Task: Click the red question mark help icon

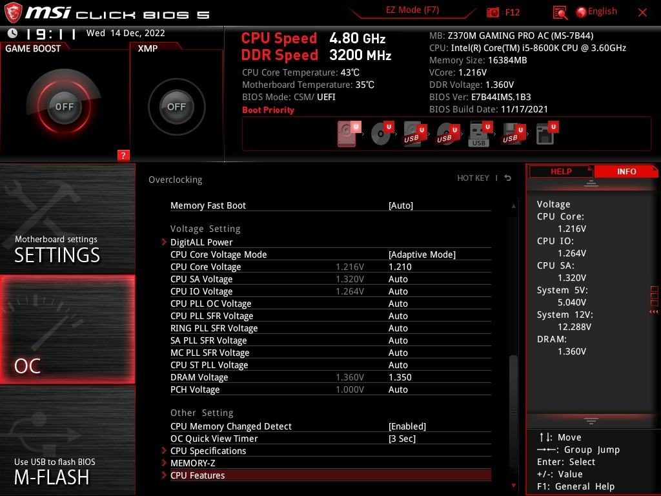Action: pos(123,155)
